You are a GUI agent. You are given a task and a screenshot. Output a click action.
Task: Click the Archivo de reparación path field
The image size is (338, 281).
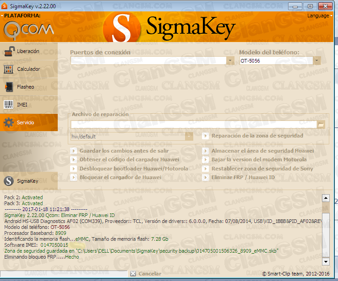click(194, 124)
